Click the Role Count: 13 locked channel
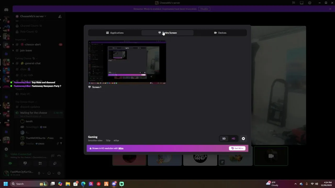 tap(39, 32)
